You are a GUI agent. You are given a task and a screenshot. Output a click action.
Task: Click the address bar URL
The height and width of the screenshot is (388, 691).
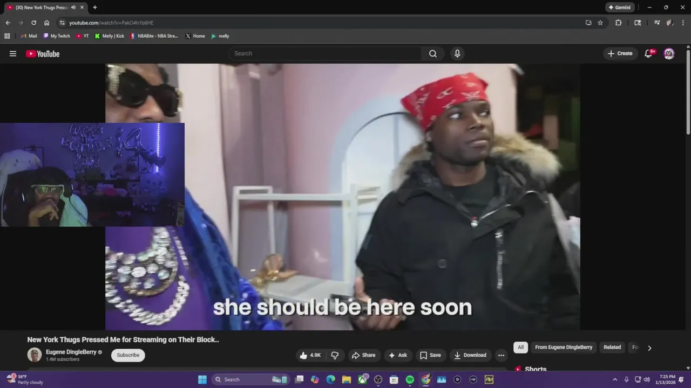[x=111, y=23]
